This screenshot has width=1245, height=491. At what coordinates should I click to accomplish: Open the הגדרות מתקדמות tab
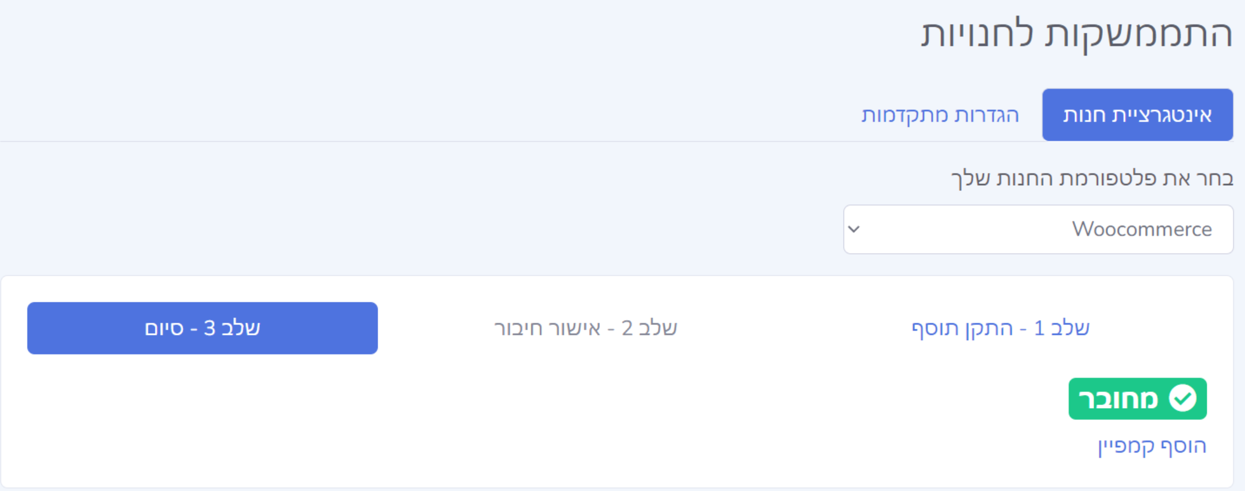pos(940,115)
